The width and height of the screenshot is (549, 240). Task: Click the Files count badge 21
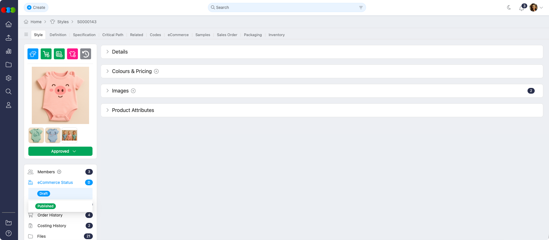tap(88, 236)
